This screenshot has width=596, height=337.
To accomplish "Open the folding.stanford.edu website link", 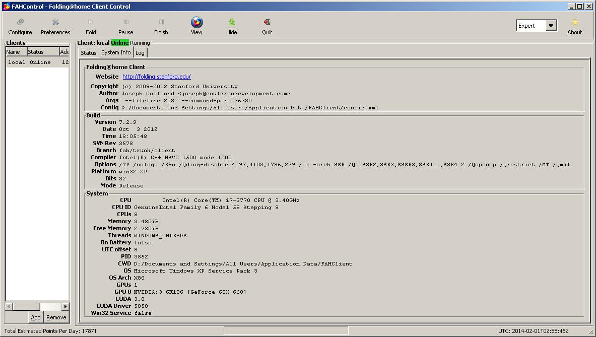I will 157,77.
